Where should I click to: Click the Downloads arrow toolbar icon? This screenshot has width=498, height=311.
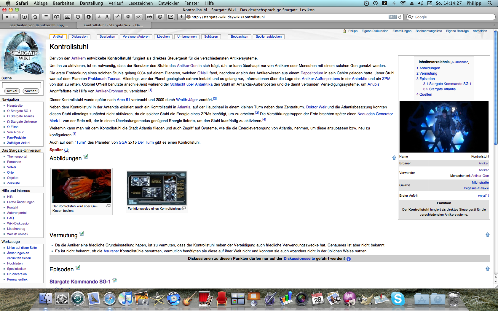(x=88, y=17)
